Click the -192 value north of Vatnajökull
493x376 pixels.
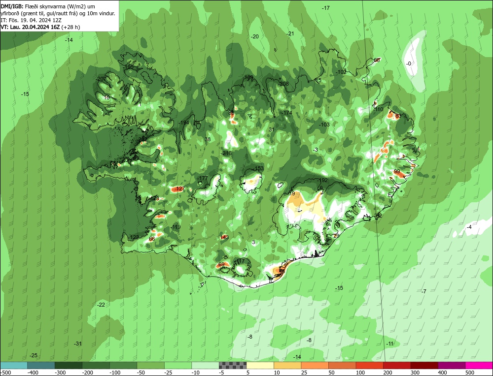[x=322, y=180]
